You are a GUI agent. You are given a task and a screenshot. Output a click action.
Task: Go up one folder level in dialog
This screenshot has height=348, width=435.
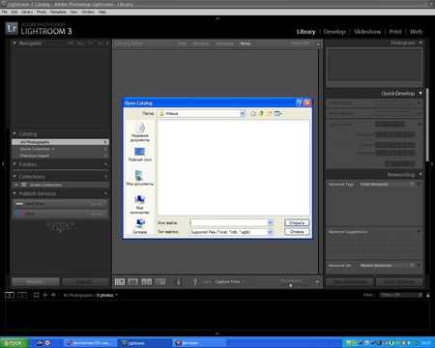point(261,113)
